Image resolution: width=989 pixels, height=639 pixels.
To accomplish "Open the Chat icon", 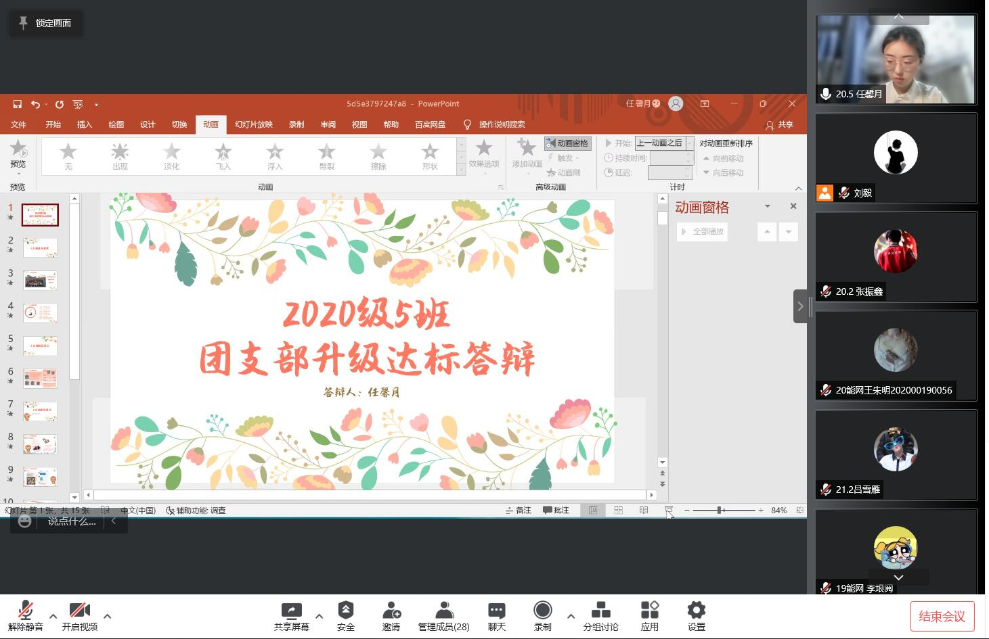I will tap(496, 611).
